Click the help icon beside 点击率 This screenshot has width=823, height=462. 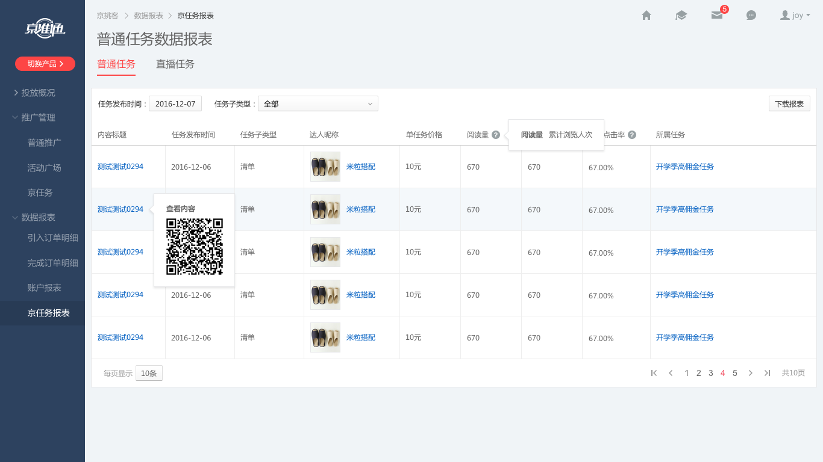pos(632,135)
